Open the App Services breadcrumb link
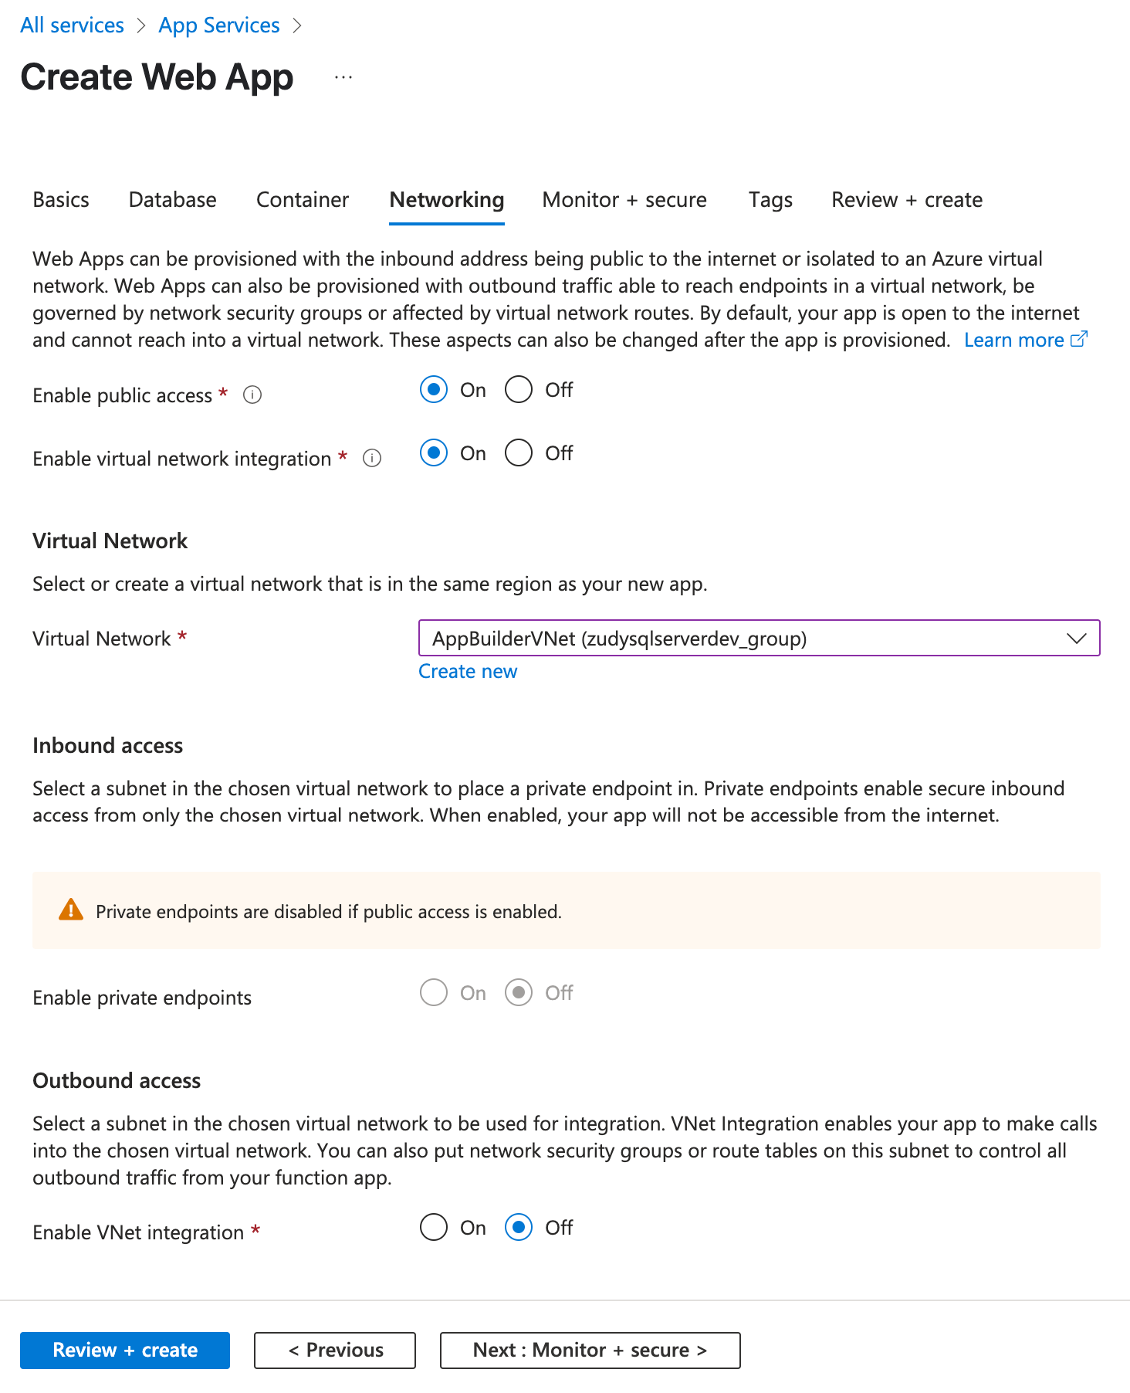The image size is (1130, 1393). coord(219,25)
